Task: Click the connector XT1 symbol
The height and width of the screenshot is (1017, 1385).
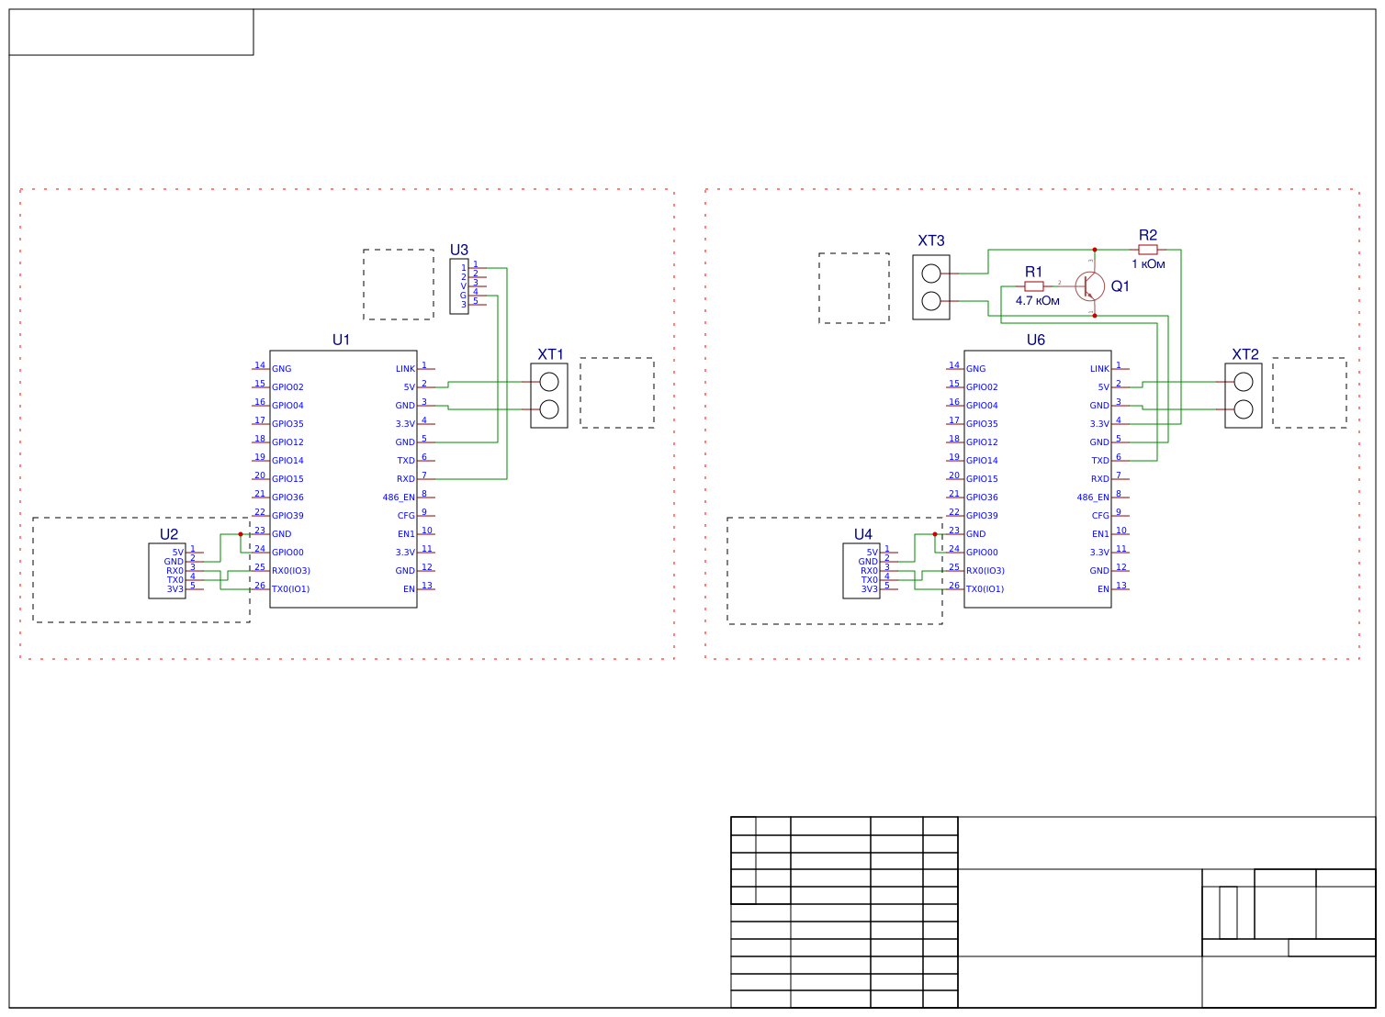Action: [x=550, y=395]
